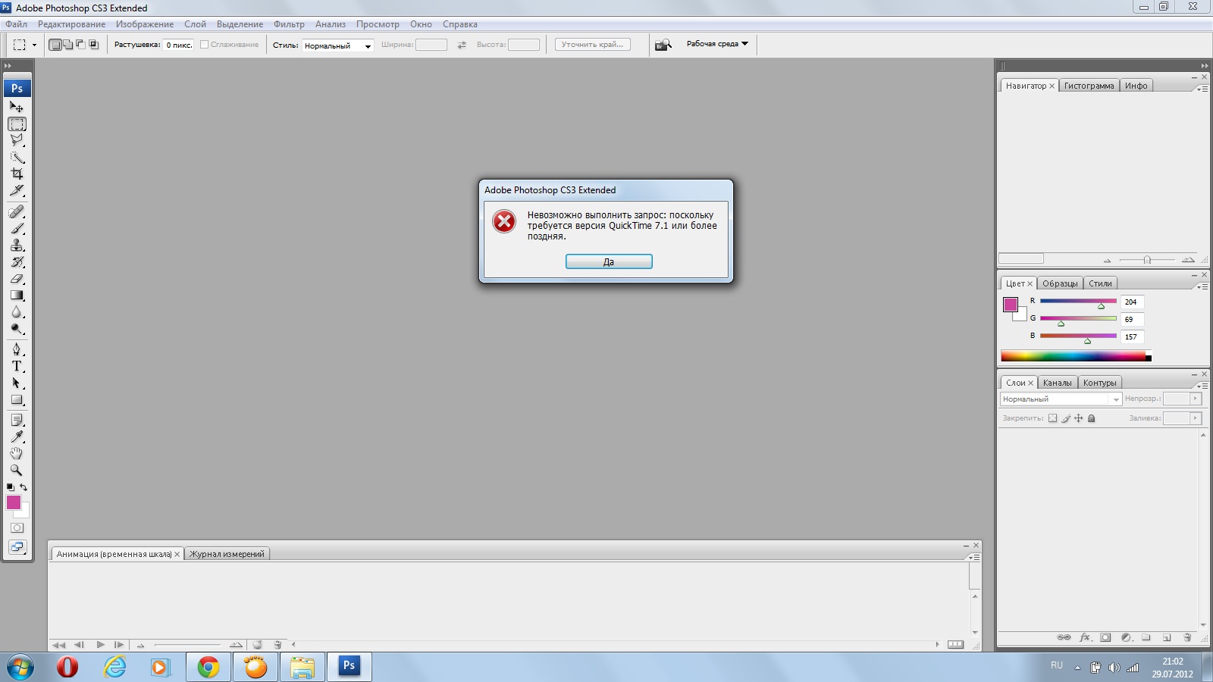Choose Subtract from selection mode
Screen dimensions: 1213x682
pos(80,45)
